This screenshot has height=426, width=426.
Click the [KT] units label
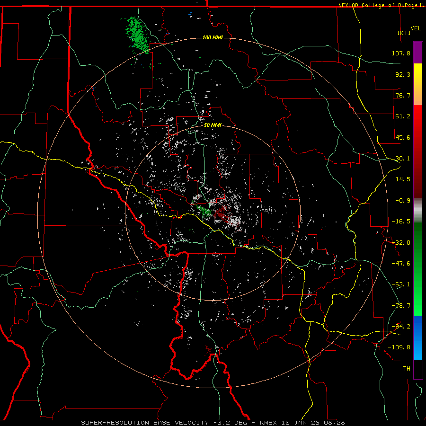point(404,33)
